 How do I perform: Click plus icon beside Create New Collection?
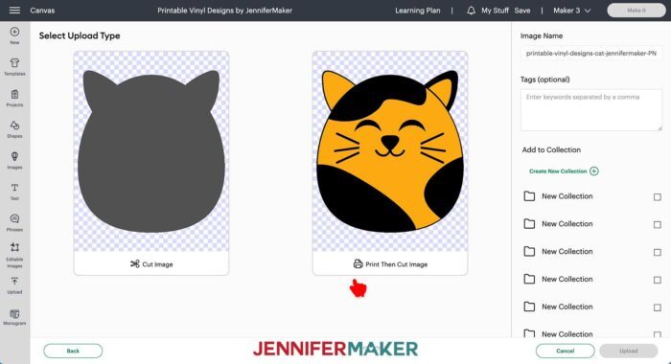[594, 171]
